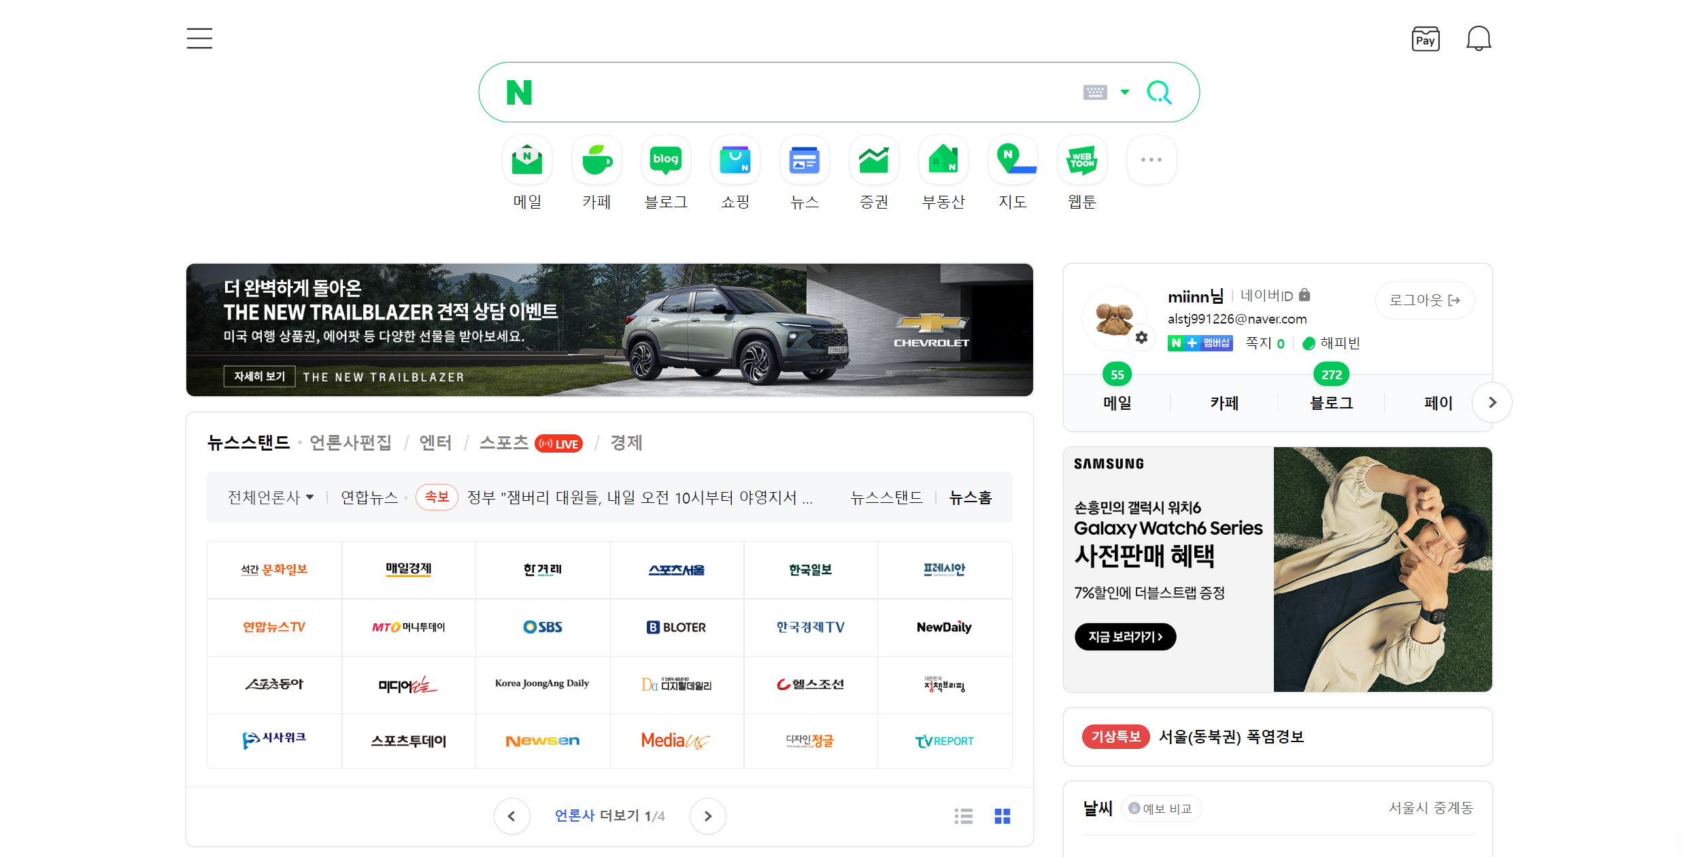Open 페이 tab in profile panel
1684x857 pixels.
1438,403
